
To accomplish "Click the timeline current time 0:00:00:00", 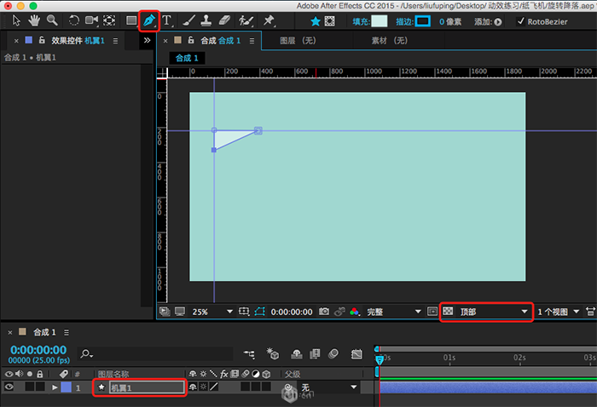I will click(38, 350).
